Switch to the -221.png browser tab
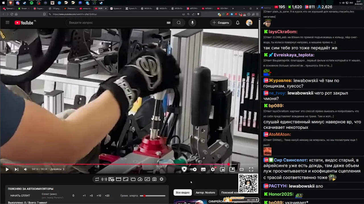 55,8
